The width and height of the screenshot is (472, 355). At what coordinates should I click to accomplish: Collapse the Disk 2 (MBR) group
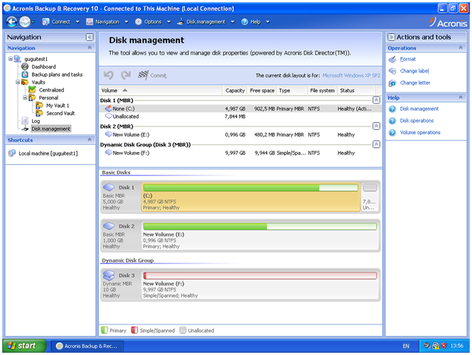coord(376,126)
